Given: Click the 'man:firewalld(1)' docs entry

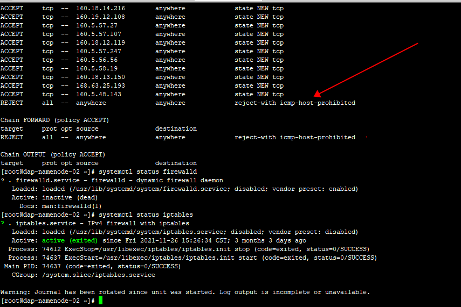Looking at the screenshot, I should [x=72, y=206].
